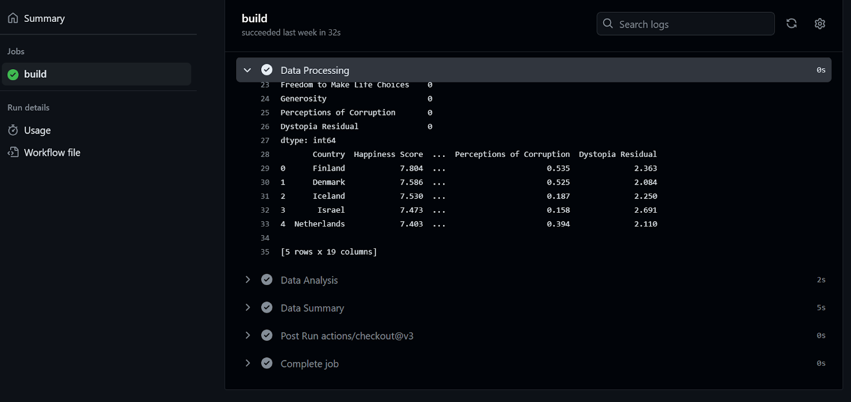Click the 'Finland' log row text

pyautogui.click(x=329, y=168)
